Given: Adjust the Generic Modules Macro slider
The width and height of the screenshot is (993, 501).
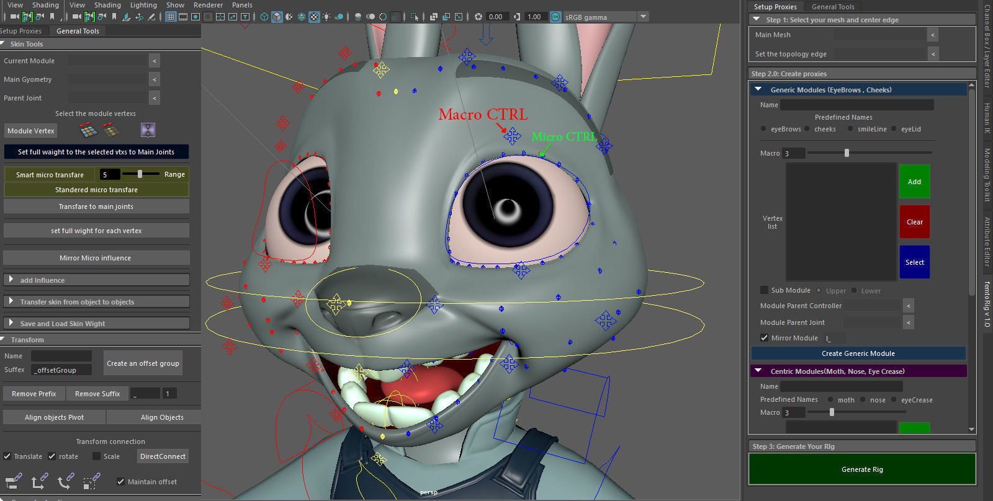Looking at the screenshot, I should click(x=869, y=153).
